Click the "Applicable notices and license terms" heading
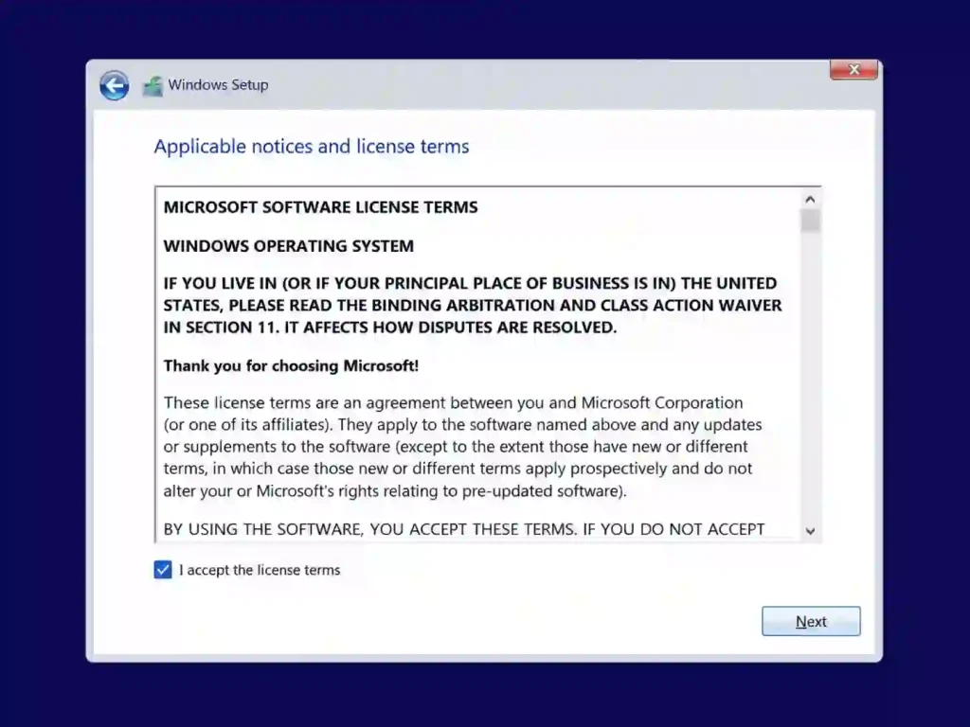The width and height of the screenshot is (970, 727). pyautogui.click(x=311, y=147)
